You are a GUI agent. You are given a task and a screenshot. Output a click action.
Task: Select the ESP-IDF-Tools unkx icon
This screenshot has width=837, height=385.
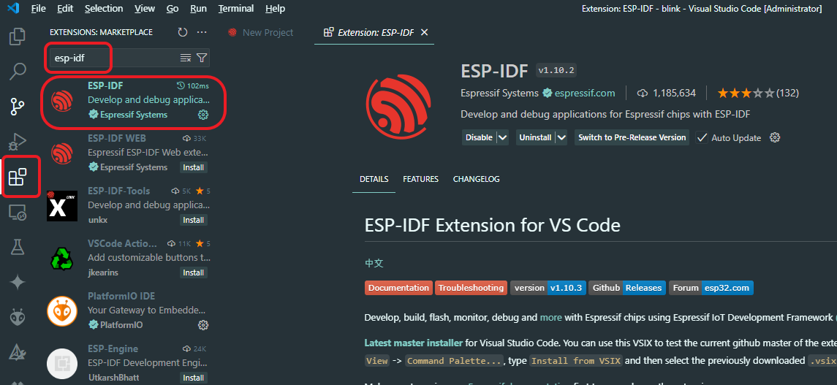[x=62, y=206]
